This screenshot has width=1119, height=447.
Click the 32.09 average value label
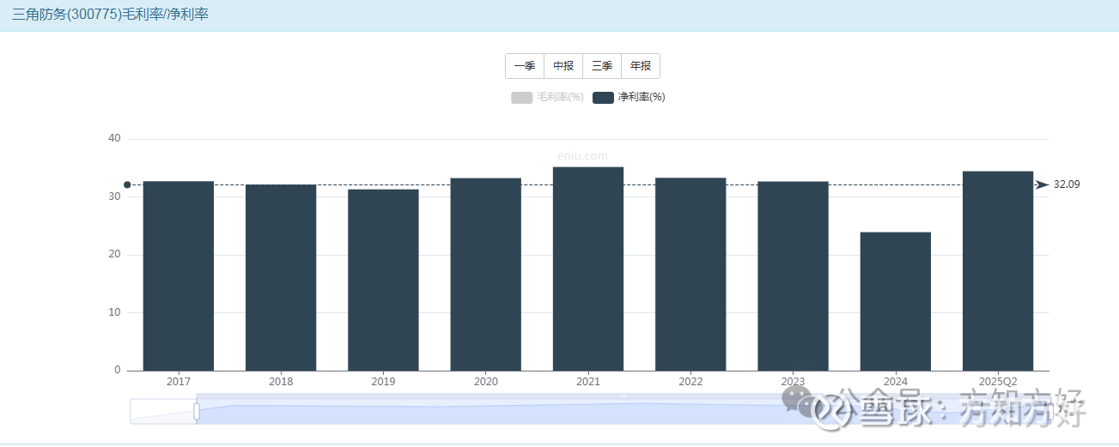1066,184
